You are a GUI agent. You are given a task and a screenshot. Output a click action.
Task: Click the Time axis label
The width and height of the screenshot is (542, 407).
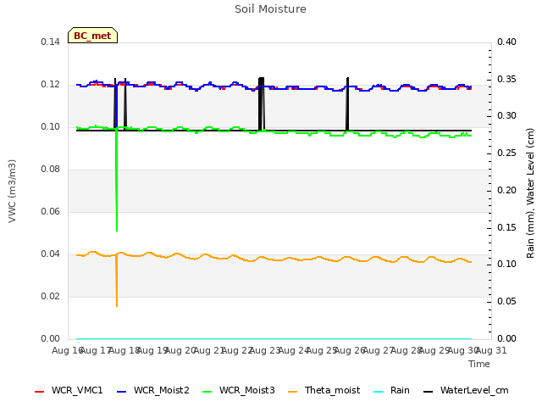coord(479,364)
